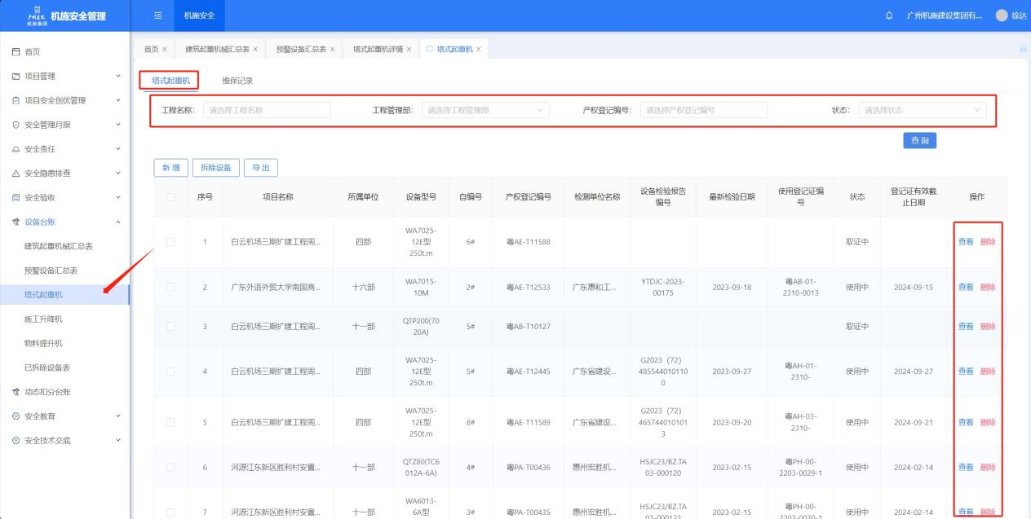Open 施工升降机 in the sidebar

click(44, 319)
